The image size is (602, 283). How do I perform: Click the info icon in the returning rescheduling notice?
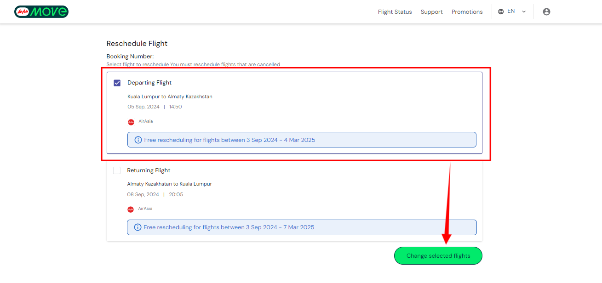(x=138, y=227)
